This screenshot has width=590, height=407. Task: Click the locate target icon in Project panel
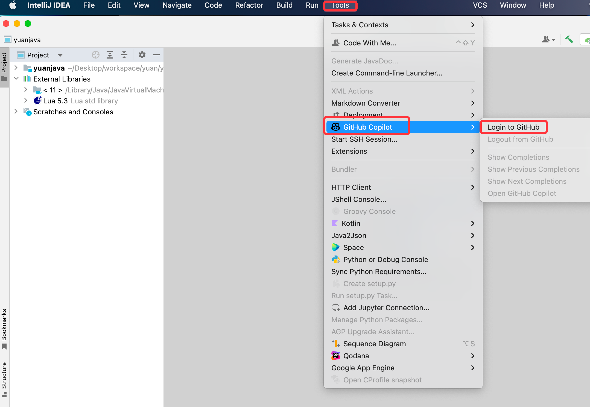click(95, 55)
